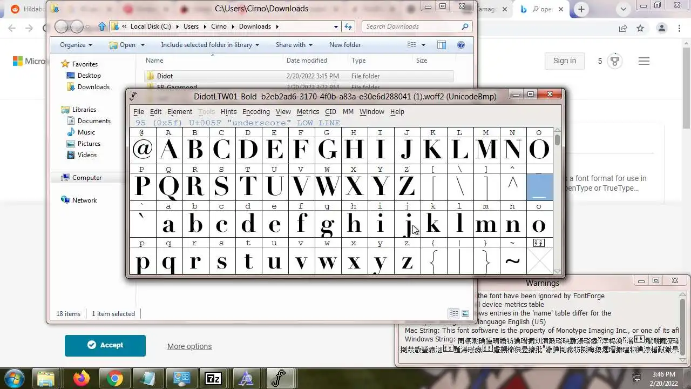Open the notepad-like taskbar icon beside Chrome
The image size is (691, 389).
tap(147, 379)
